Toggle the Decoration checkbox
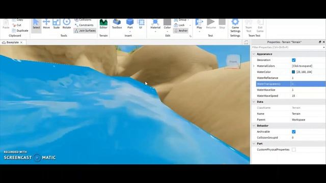This screenshot has height=183, width=326. click(293, 60)
